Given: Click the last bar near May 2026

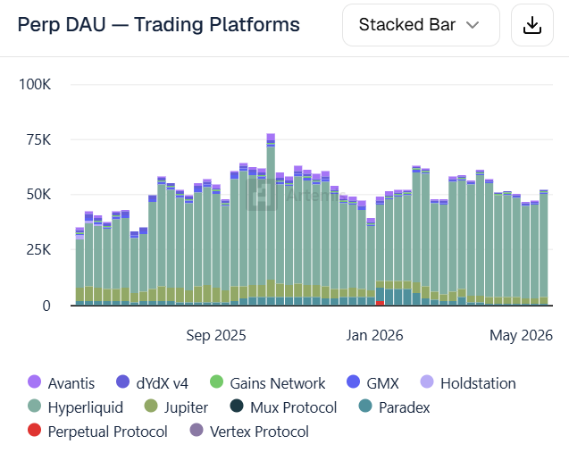Looking at the screenshot, I should pyautogui.click(x=544, y=247).
